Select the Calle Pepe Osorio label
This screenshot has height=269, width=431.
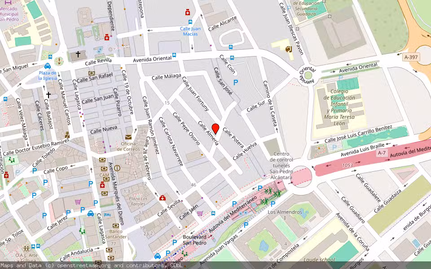[x=186, y=129]
